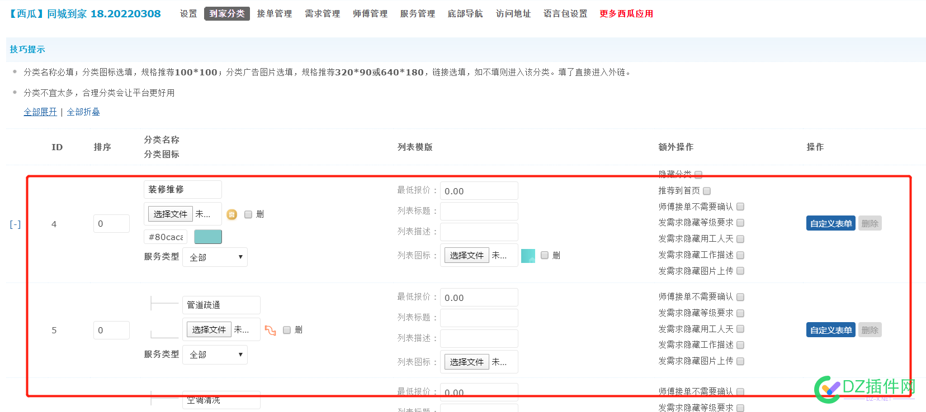Select the 到家分类 tab
926x412 pixels.
tap(227, 13)
